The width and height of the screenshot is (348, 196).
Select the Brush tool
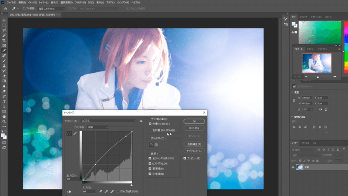tap(4, 61)
